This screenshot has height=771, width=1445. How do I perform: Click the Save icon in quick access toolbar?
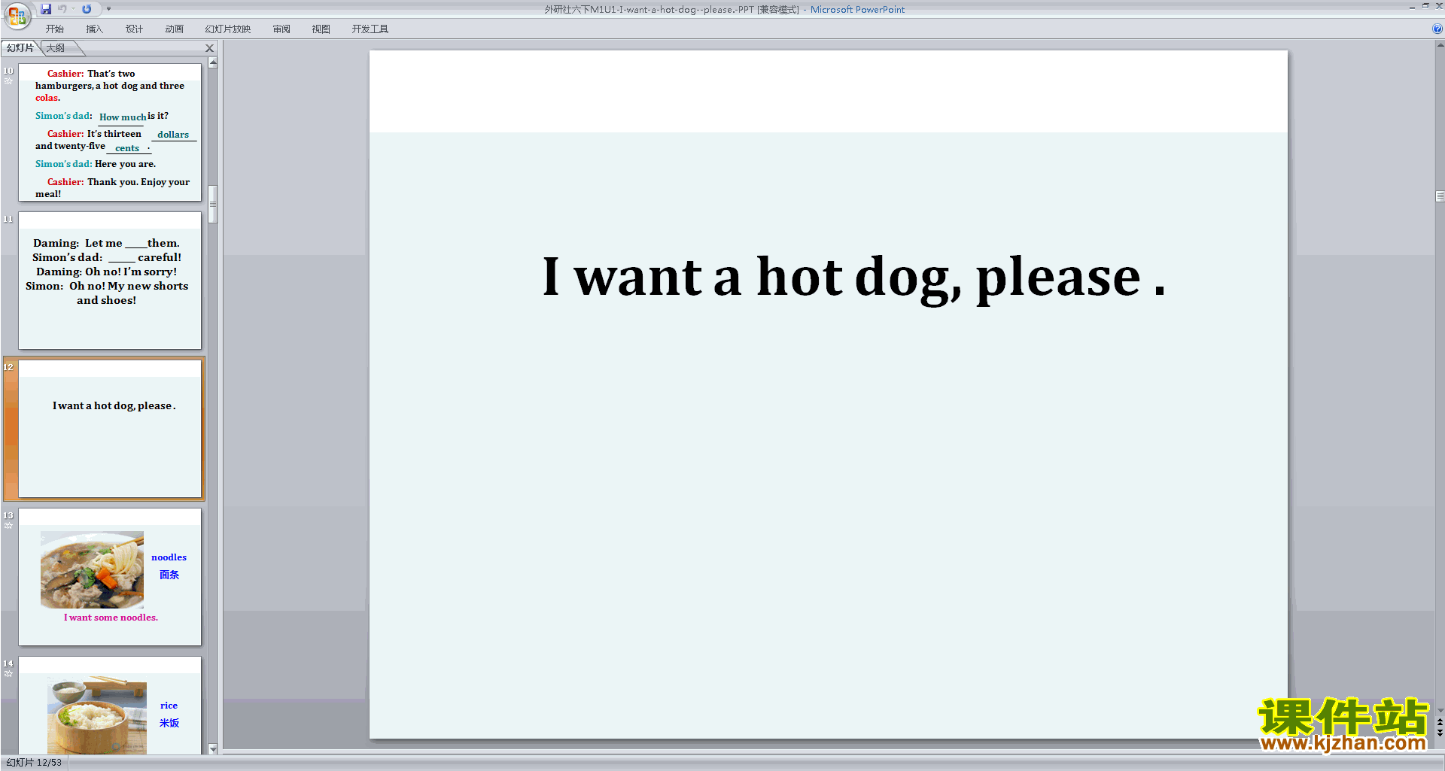[x=46, y=9]
